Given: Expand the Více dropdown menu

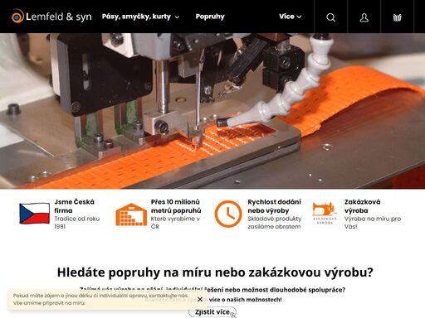Looking at the screenshot, I should [x=290, y=17].
